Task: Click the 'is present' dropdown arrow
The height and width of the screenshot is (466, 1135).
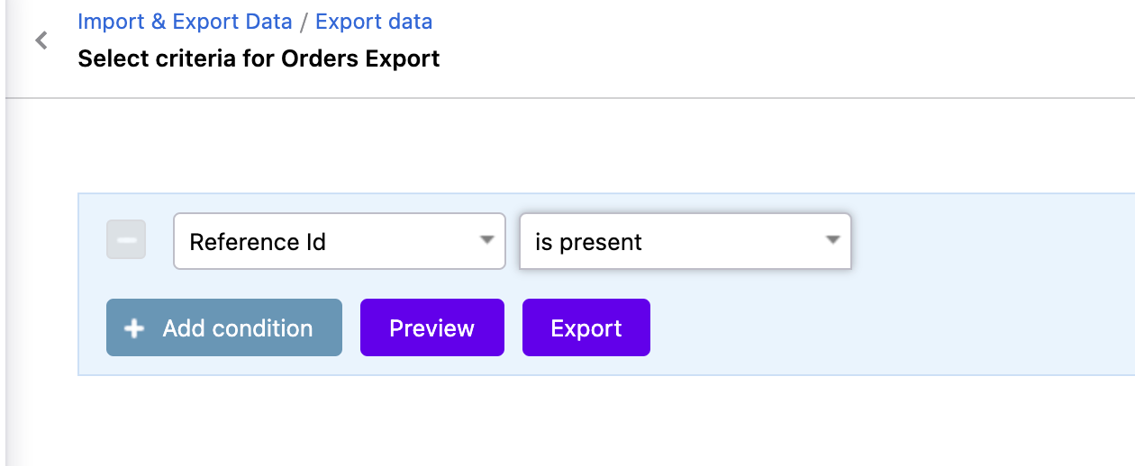Action: (x=832, y=240)
